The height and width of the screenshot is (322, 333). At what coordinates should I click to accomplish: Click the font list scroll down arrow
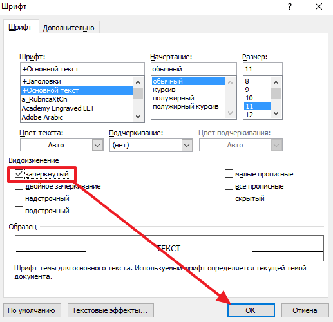(x=138, y=117)
